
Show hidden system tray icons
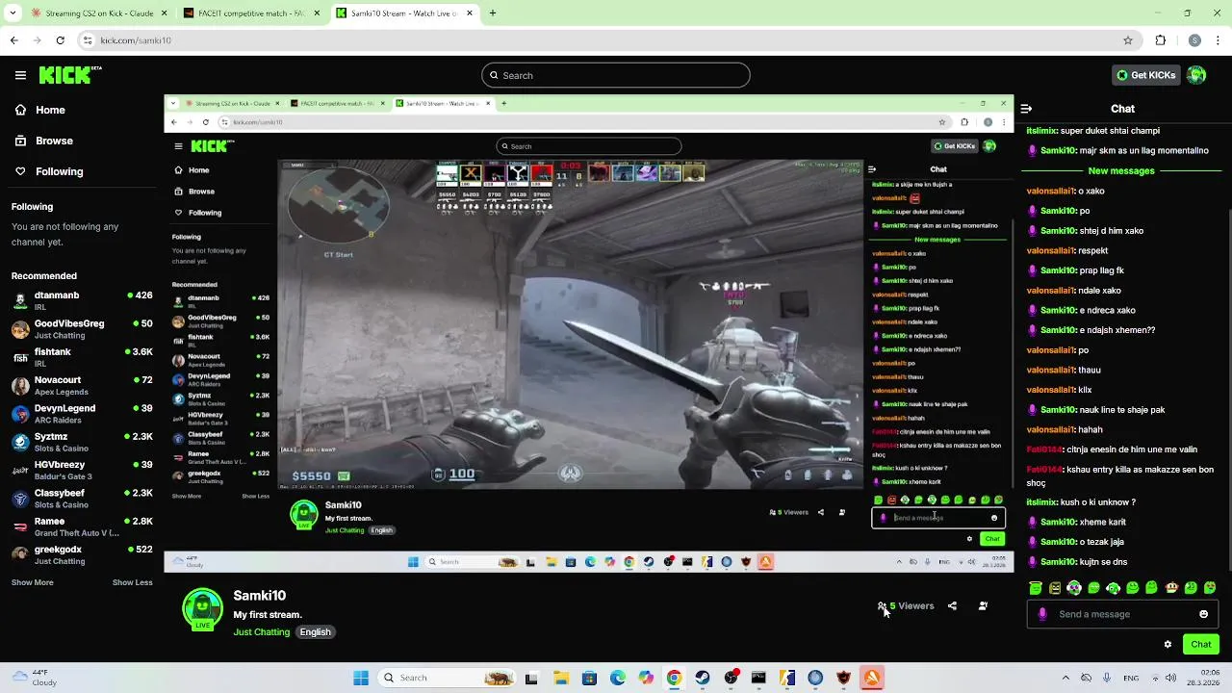point(1065,678)
